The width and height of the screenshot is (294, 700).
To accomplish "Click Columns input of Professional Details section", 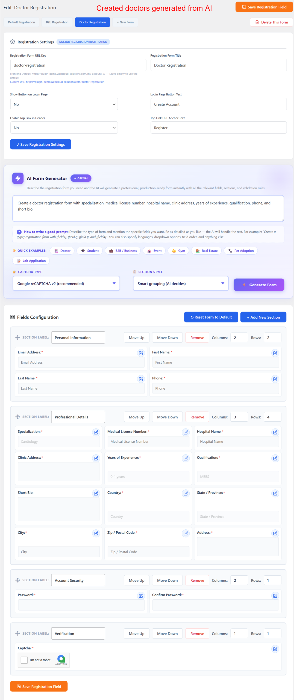I will [239, 417].
